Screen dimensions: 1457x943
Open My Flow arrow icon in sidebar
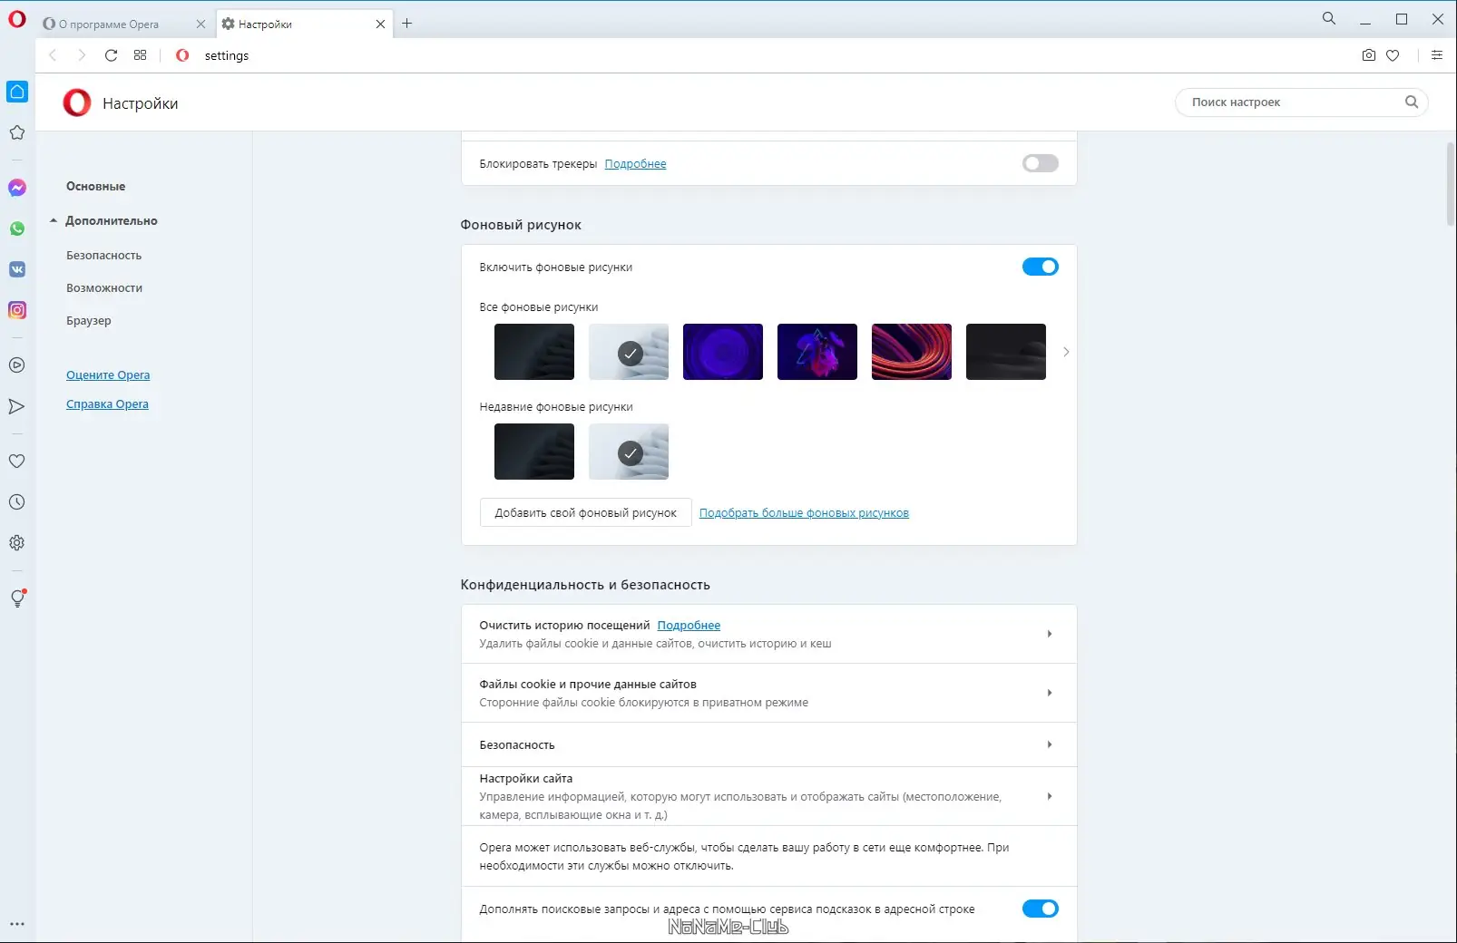tap(17, 406)
